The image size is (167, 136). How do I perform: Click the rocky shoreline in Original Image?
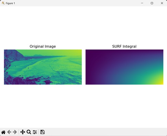point(23,80)
